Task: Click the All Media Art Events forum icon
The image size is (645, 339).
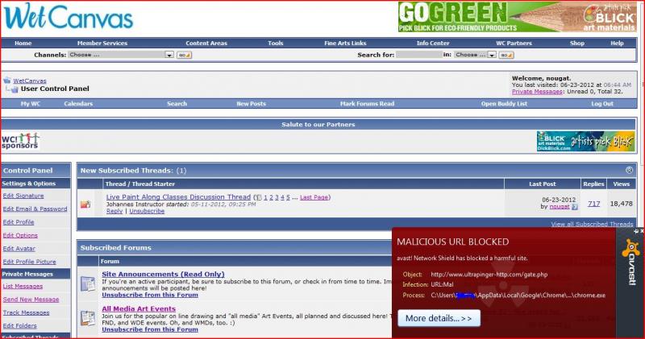Action: 88,318
